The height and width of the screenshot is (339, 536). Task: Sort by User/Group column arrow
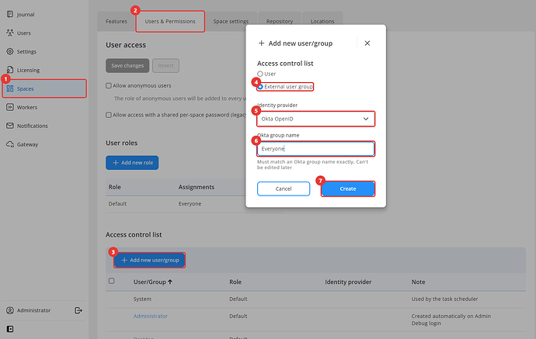pyautogui.click(x=170, y=282)
